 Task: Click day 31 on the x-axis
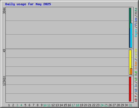tap(130, 105)
